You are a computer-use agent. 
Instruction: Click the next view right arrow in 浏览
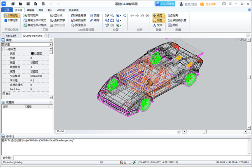137,15
